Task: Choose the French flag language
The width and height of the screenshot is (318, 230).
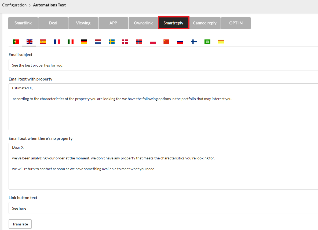Action: 57,42
